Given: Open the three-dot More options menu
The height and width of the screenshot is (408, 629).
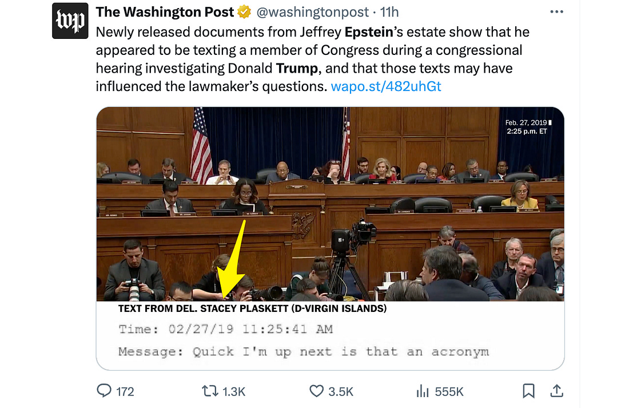Looking at the screenshot, I should point(556,12).
